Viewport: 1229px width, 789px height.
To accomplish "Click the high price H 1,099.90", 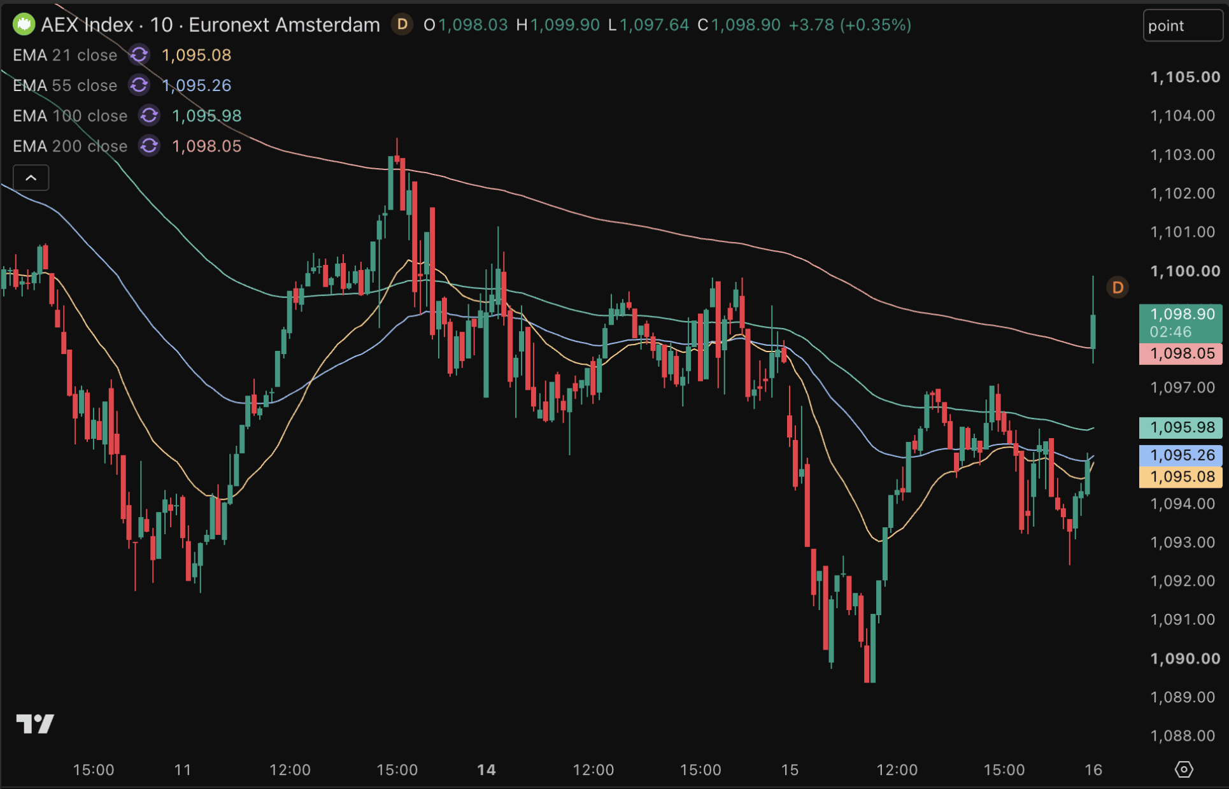I will click(x=558, y=25).
